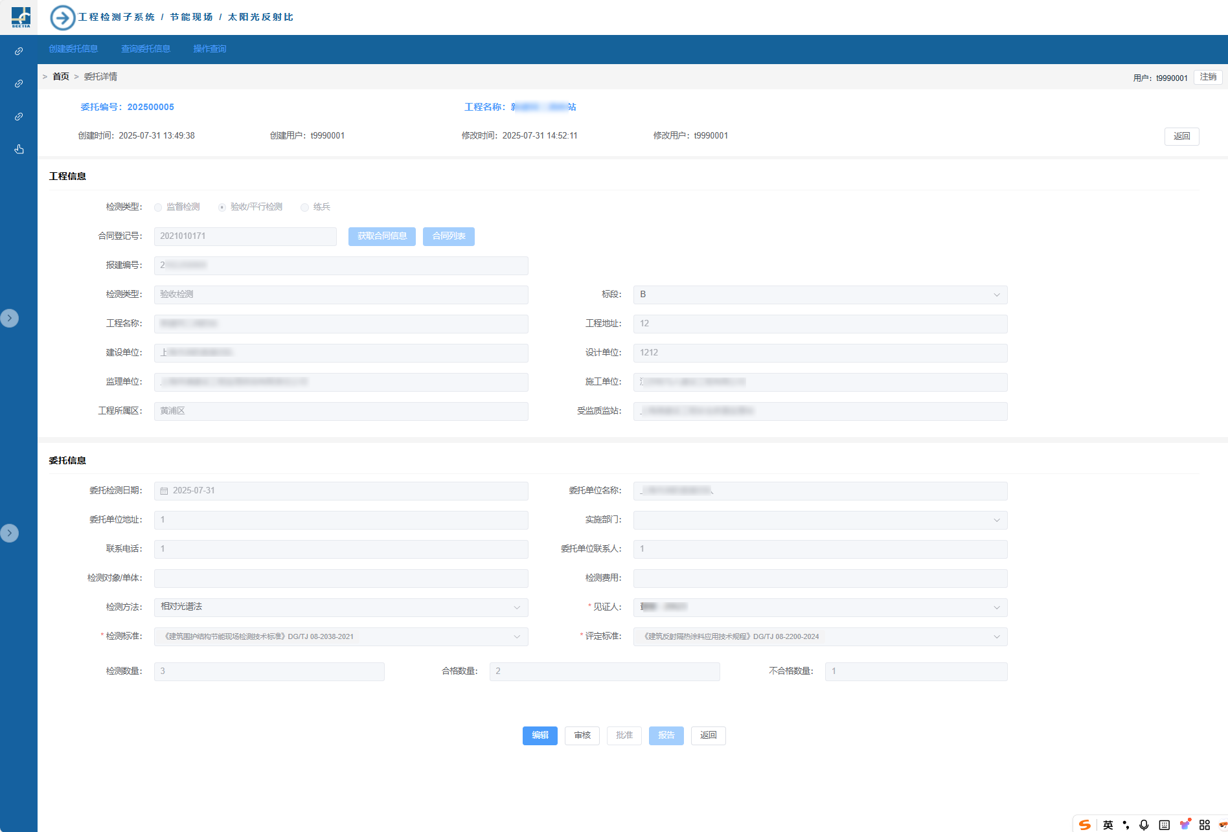1228x832 pixels.
Task: Click the hand pointer icon in sidebar
Action: pyautogui.click(x=19, y=150)
